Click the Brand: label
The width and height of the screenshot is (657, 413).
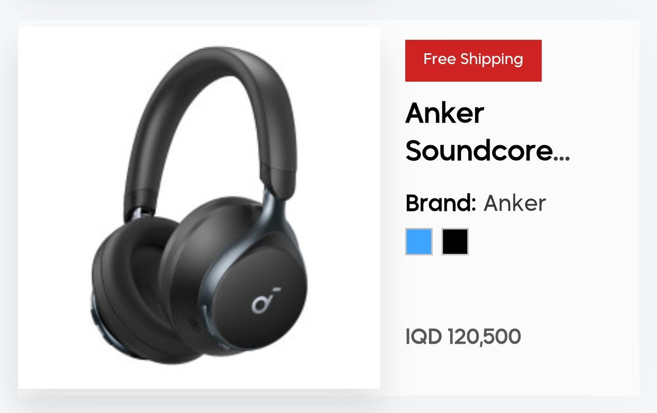tap(440, 203)
